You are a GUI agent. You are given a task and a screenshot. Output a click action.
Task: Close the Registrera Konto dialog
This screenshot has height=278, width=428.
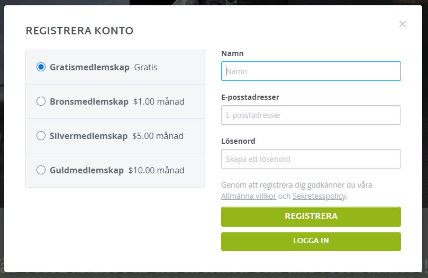point(403,24)
